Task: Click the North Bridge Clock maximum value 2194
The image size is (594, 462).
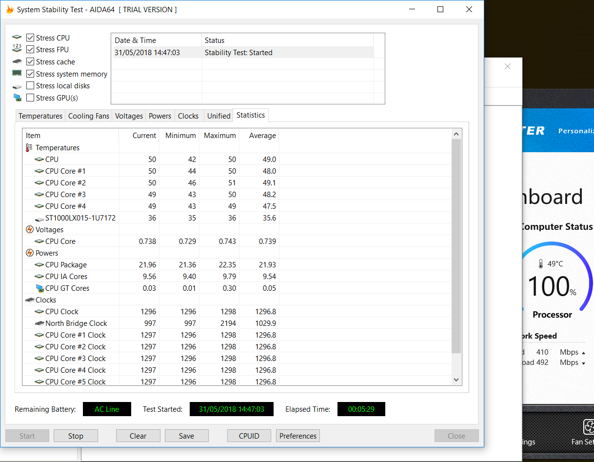Action: [228, 323]
